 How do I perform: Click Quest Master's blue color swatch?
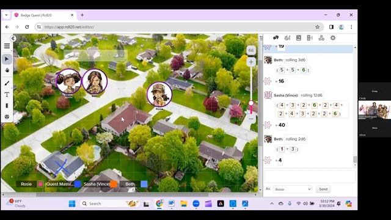click(78, 184)
